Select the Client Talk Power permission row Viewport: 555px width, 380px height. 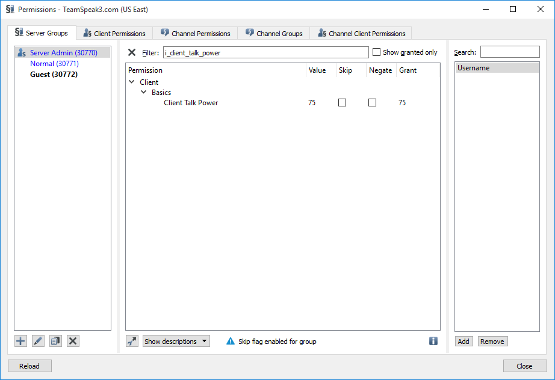click(x=283, y=102)
